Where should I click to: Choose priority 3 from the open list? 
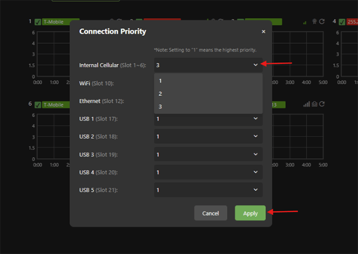208,106
